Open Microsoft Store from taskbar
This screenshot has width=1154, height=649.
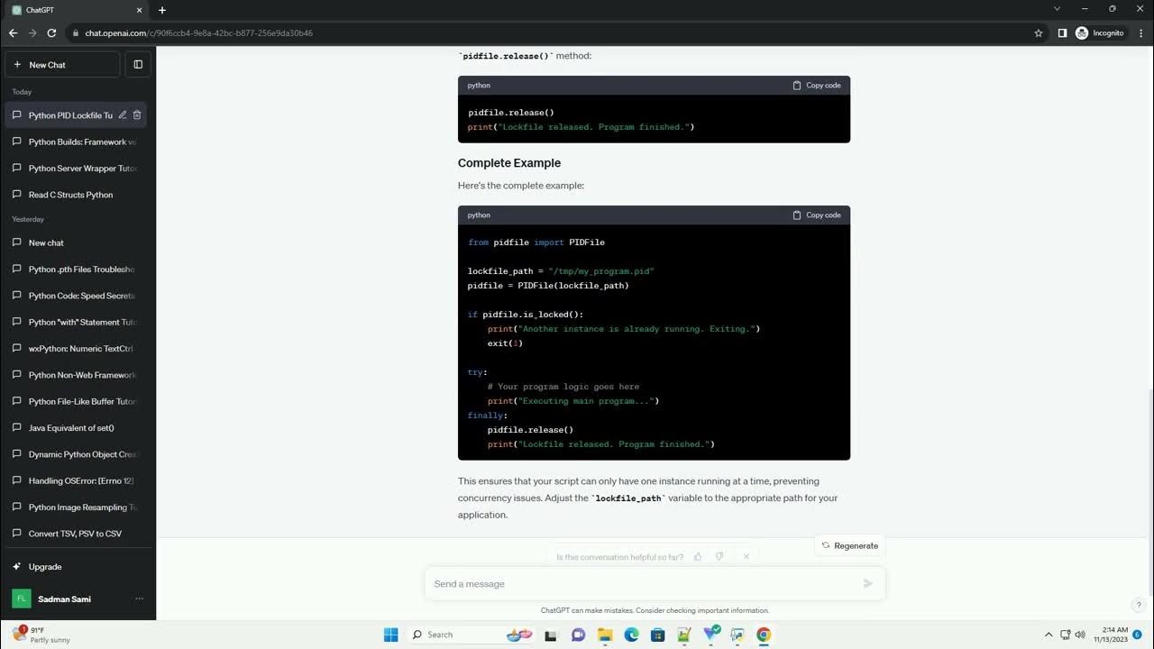coord(658,635)
